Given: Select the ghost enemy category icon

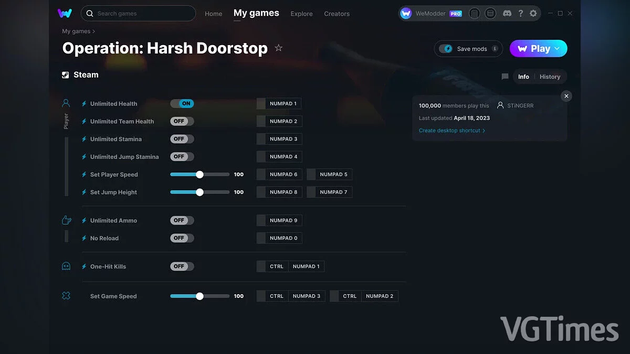Looking at the screenshot, I should 66,266.
